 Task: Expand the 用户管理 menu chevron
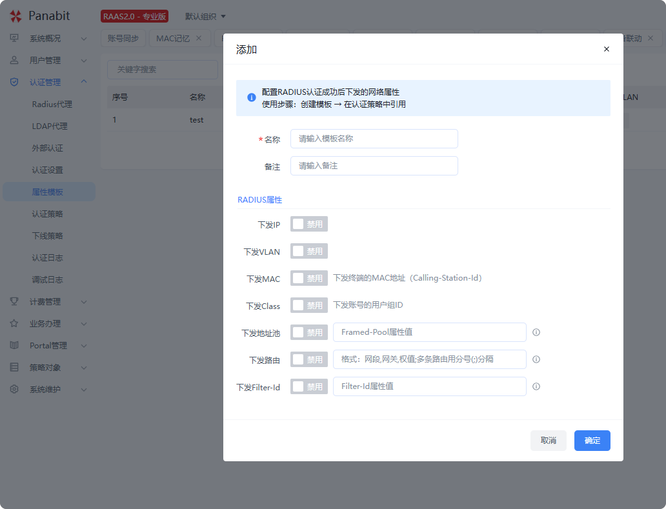pos(84,61)
